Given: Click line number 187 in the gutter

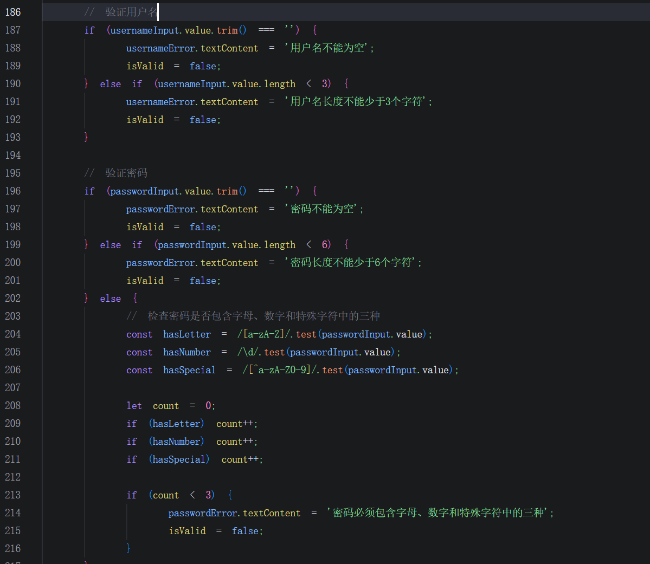Looking at the screenshot, I should click(13, 30).
